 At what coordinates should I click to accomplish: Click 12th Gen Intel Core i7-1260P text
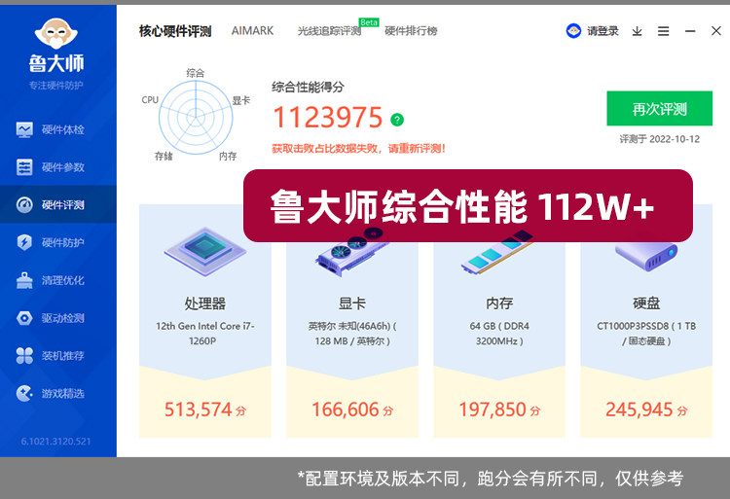[204, 334]
